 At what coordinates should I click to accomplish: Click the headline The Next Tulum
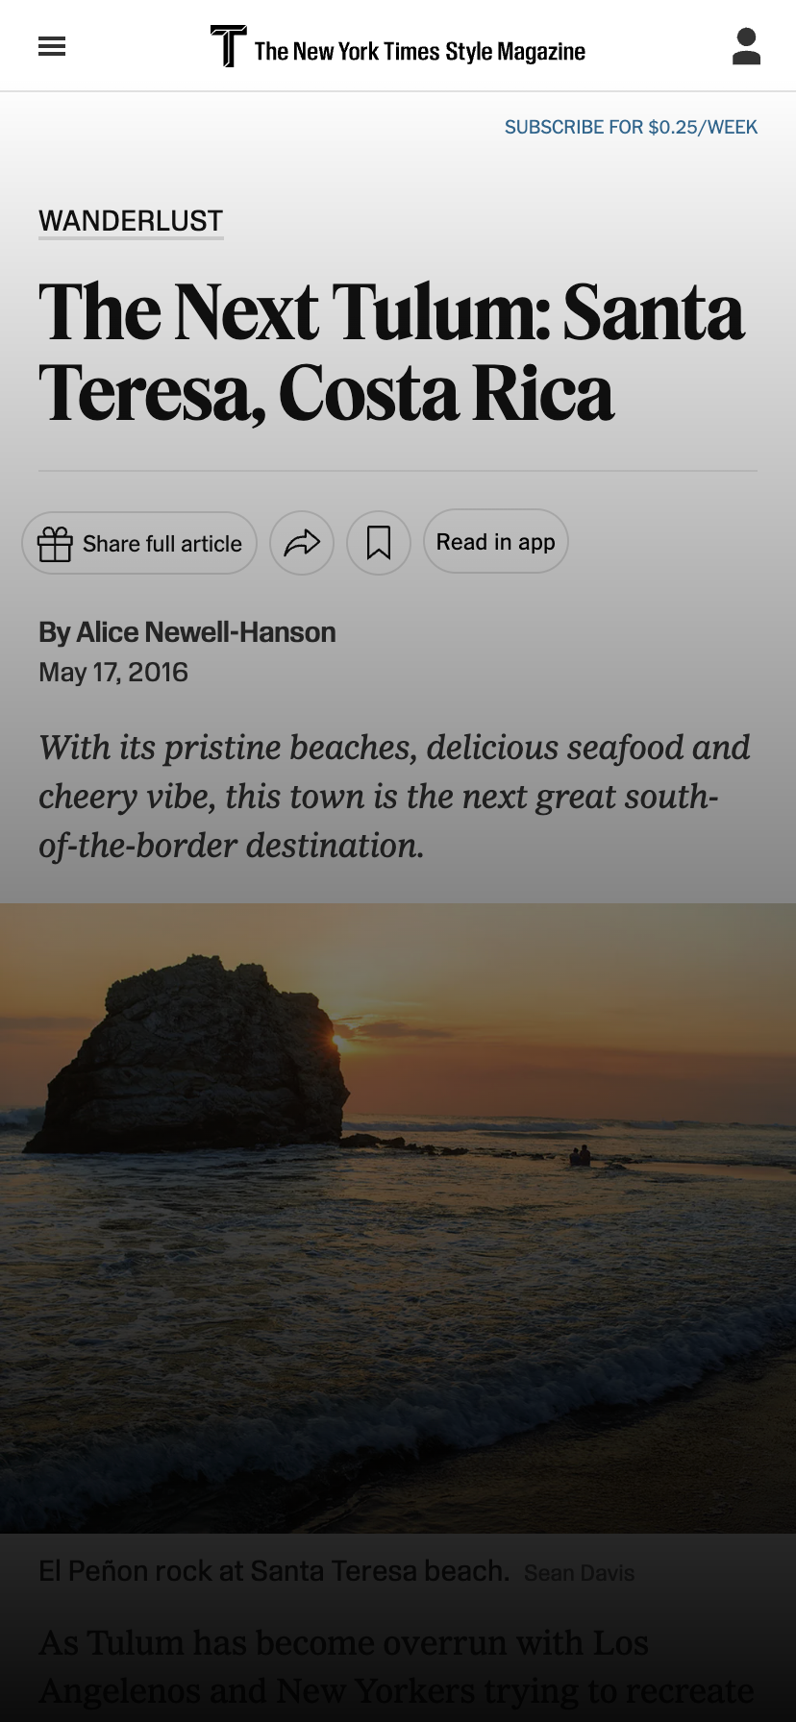tap(391, 352)
